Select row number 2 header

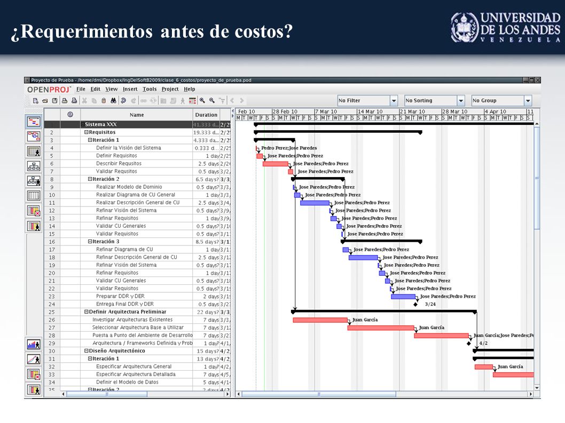click(52, 132)
